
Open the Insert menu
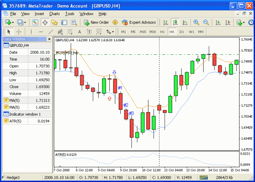click(39, 14)
